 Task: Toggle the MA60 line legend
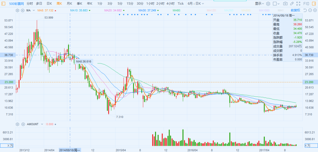177,10
